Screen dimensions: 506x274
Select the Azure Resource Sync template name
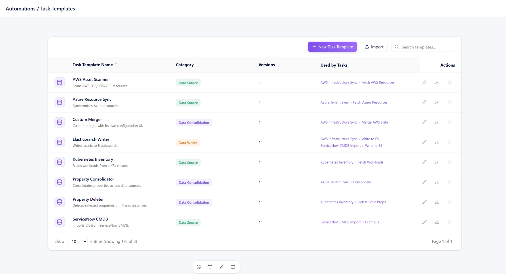(x=92, y=99)
